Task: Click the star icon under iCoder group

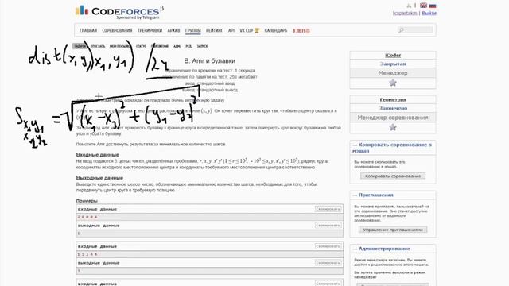Action: 393,83
